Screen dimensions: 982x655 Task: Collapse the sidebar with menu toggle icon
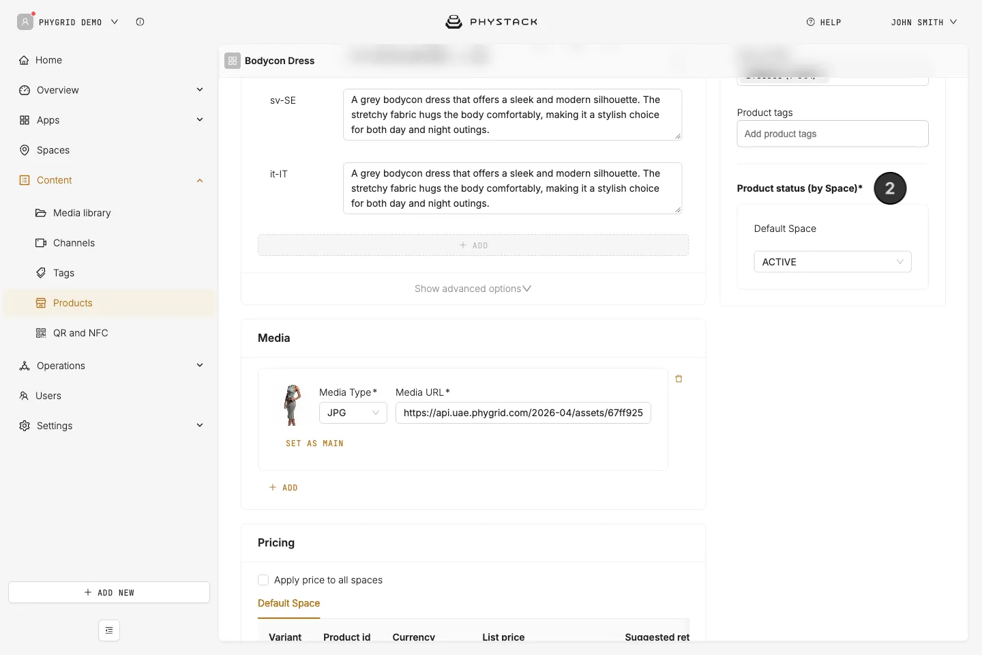(109, 630)
